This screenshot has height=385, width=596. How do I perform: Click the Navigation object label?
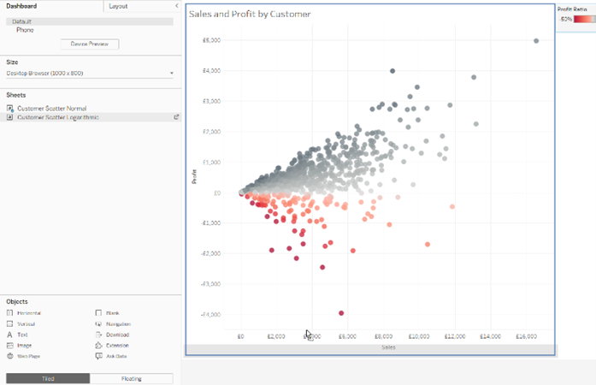tap(118, 324)
